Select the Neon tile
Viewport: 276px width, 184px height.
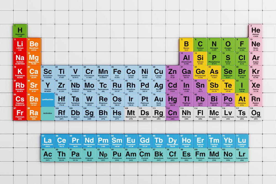coord(256,45)
